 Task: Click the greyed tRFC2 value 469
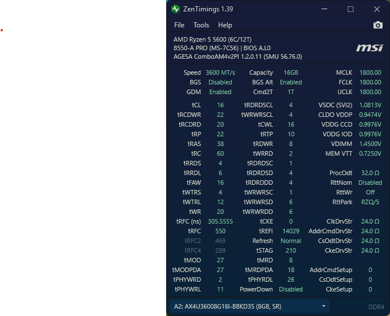tap(220, 241)
